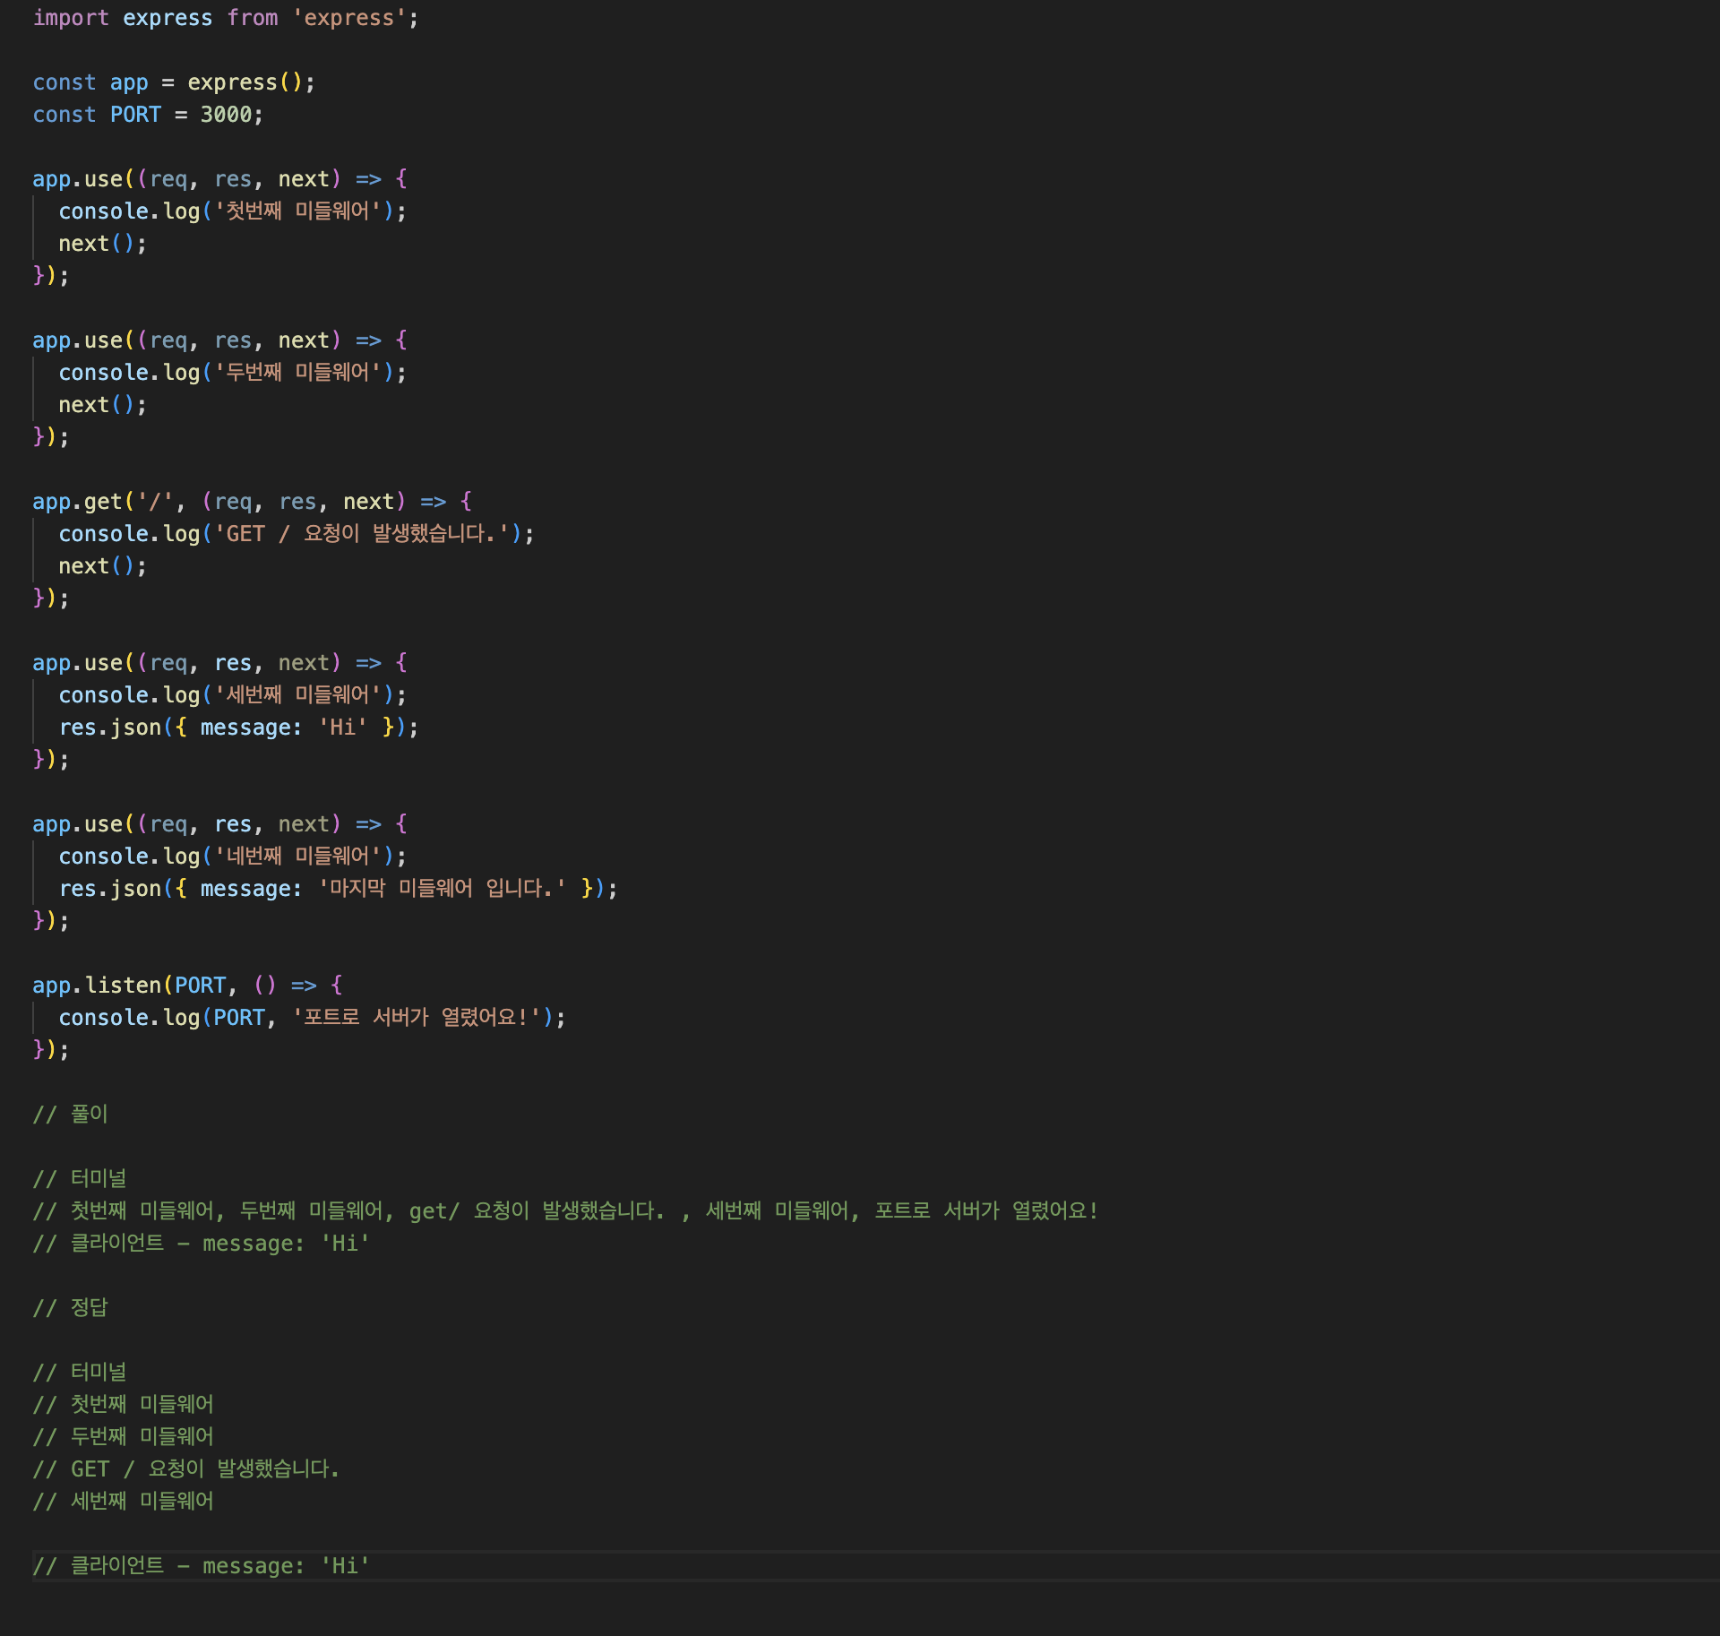Click the 'express' string in import line
1720x1636 pixels.
click(349, 18)
